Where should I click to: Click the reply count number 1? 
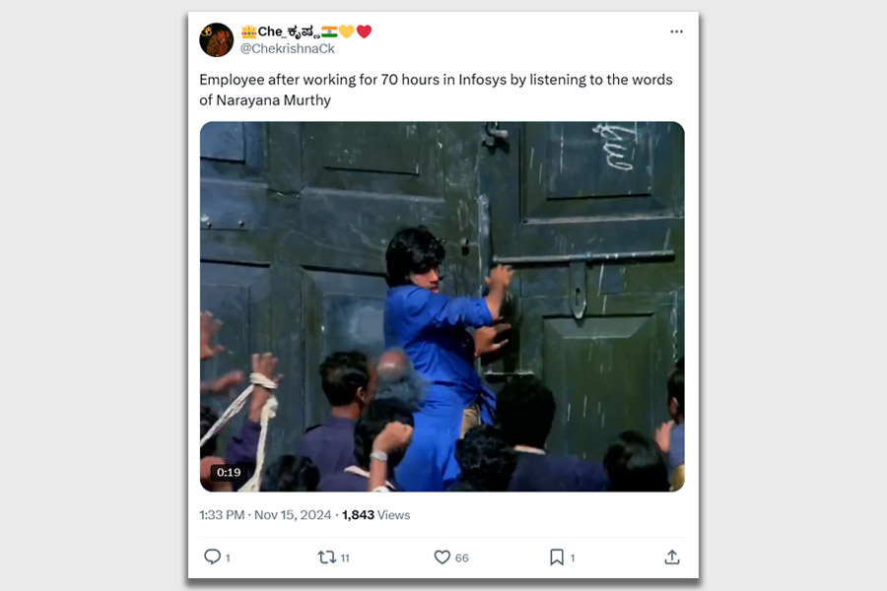228,558
